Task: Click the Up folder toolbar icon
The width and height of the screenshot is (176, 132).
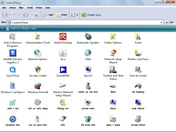Action: (37, 15)
